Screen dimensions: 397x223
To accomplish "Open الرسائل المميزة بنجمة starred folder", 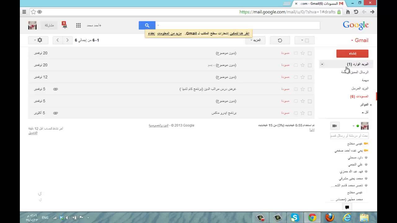I will 355,72.
